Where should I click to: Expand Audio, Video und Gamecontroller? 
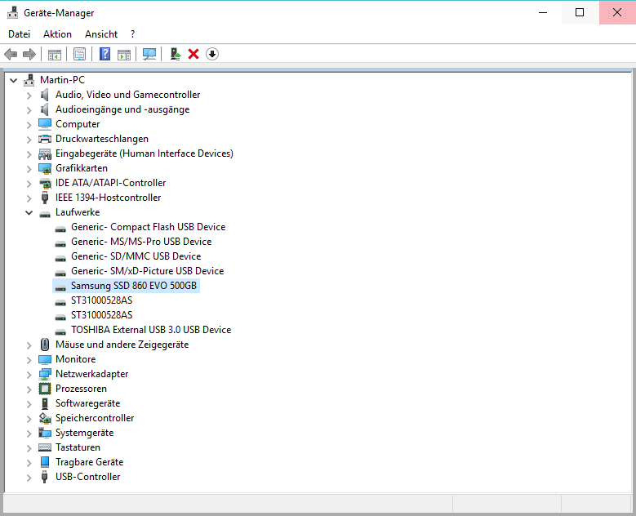tap(29, 96)
